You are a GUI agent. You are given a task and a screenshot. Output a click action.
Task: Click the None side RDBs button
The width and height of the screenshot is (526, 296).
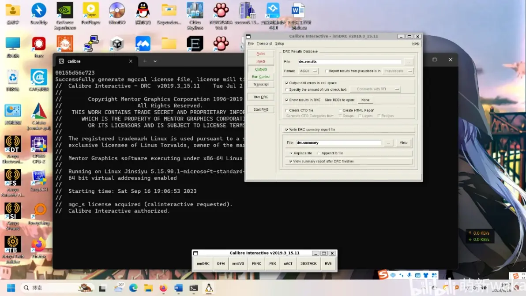(x=365, y=100)
